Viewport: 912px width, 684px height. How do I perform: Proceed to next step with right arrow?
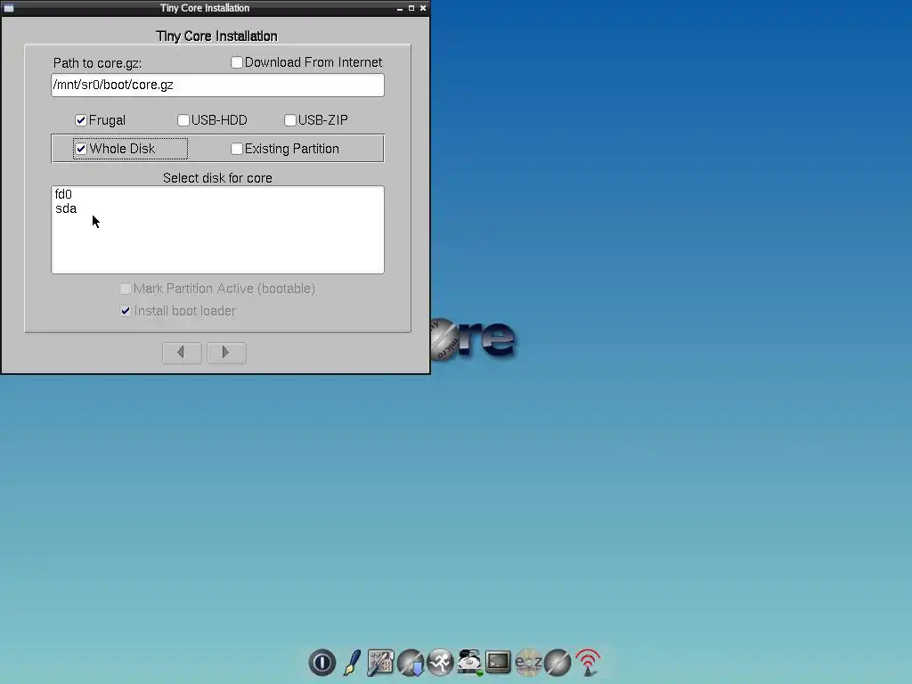[x=226, y=353]
